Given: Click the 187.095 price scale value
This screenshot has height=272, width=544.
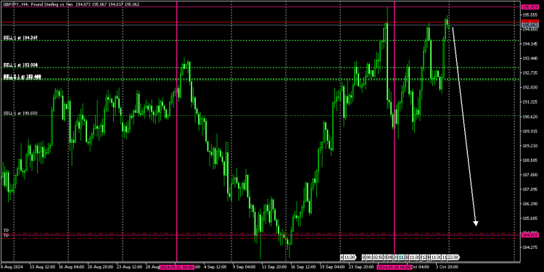Looking at the screenshot, I should (x=529, y=189).
